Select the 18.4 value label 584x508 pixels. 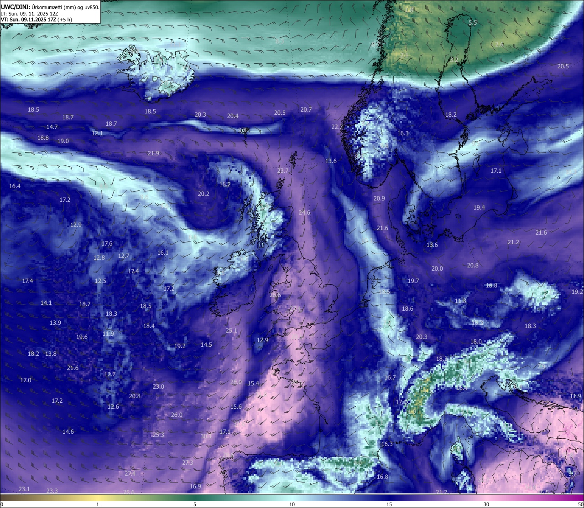pyautogui.click(x=149, y=326)
